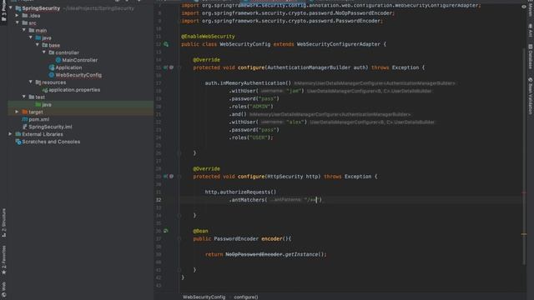
Task: Click the resources folder icon
Action: tap(38, 82)
